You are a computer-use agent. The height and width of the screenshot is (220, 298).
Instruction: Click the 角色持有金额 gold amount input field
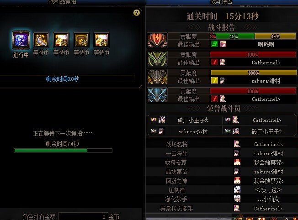84,217
